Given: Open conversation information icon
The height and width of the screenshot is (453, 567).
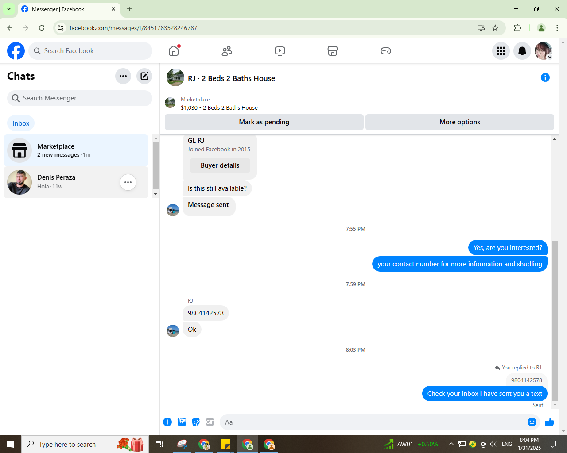Looking at the screenshot, I should click(x=545, y=77).
